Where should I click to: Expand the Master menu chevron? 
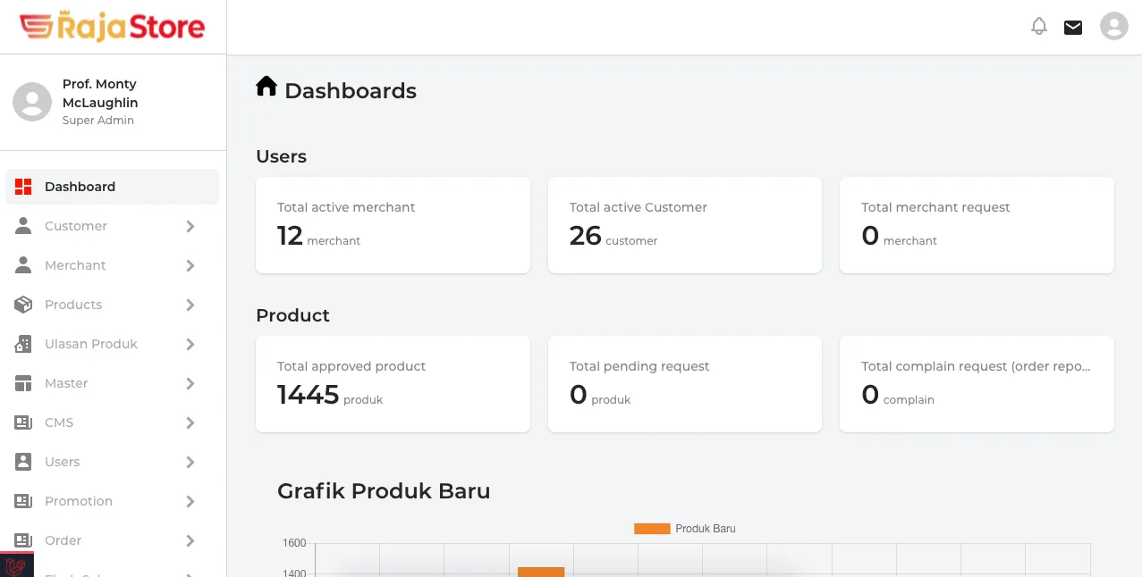[190, 383]
